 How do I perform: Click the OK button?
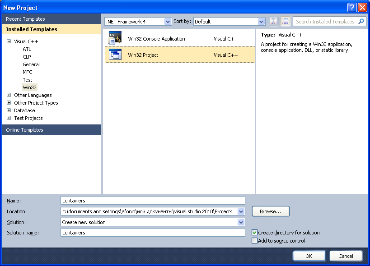309,256
